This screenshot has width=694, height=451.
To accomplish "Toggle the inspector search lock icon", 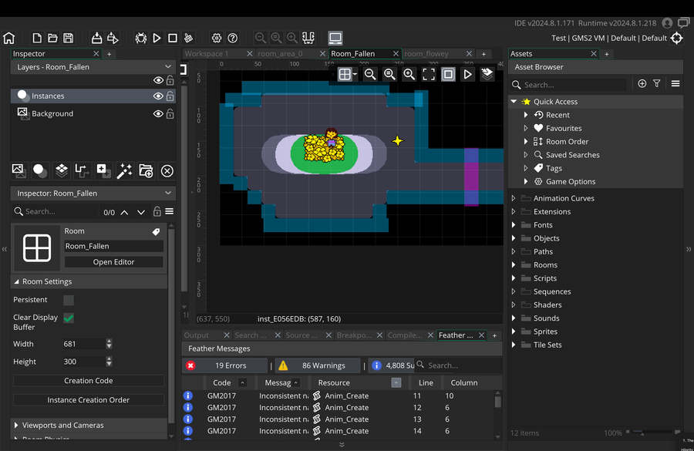I will click(x=157, y=211).
